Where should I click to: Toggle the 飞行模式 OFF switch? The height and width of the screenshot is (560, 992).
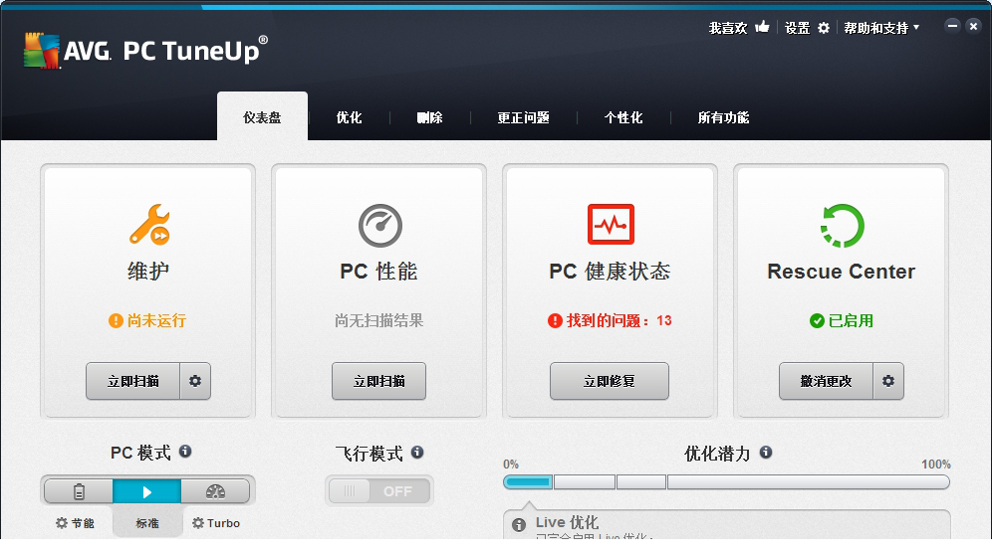coord(378,491)
